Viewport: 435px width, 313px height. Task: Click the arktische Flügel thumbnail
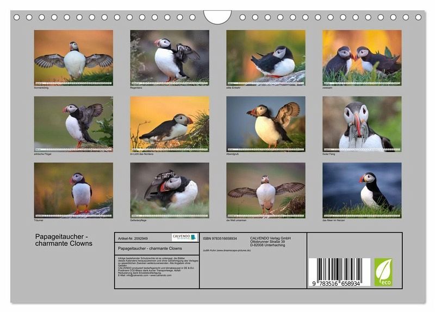click(73, 124)
